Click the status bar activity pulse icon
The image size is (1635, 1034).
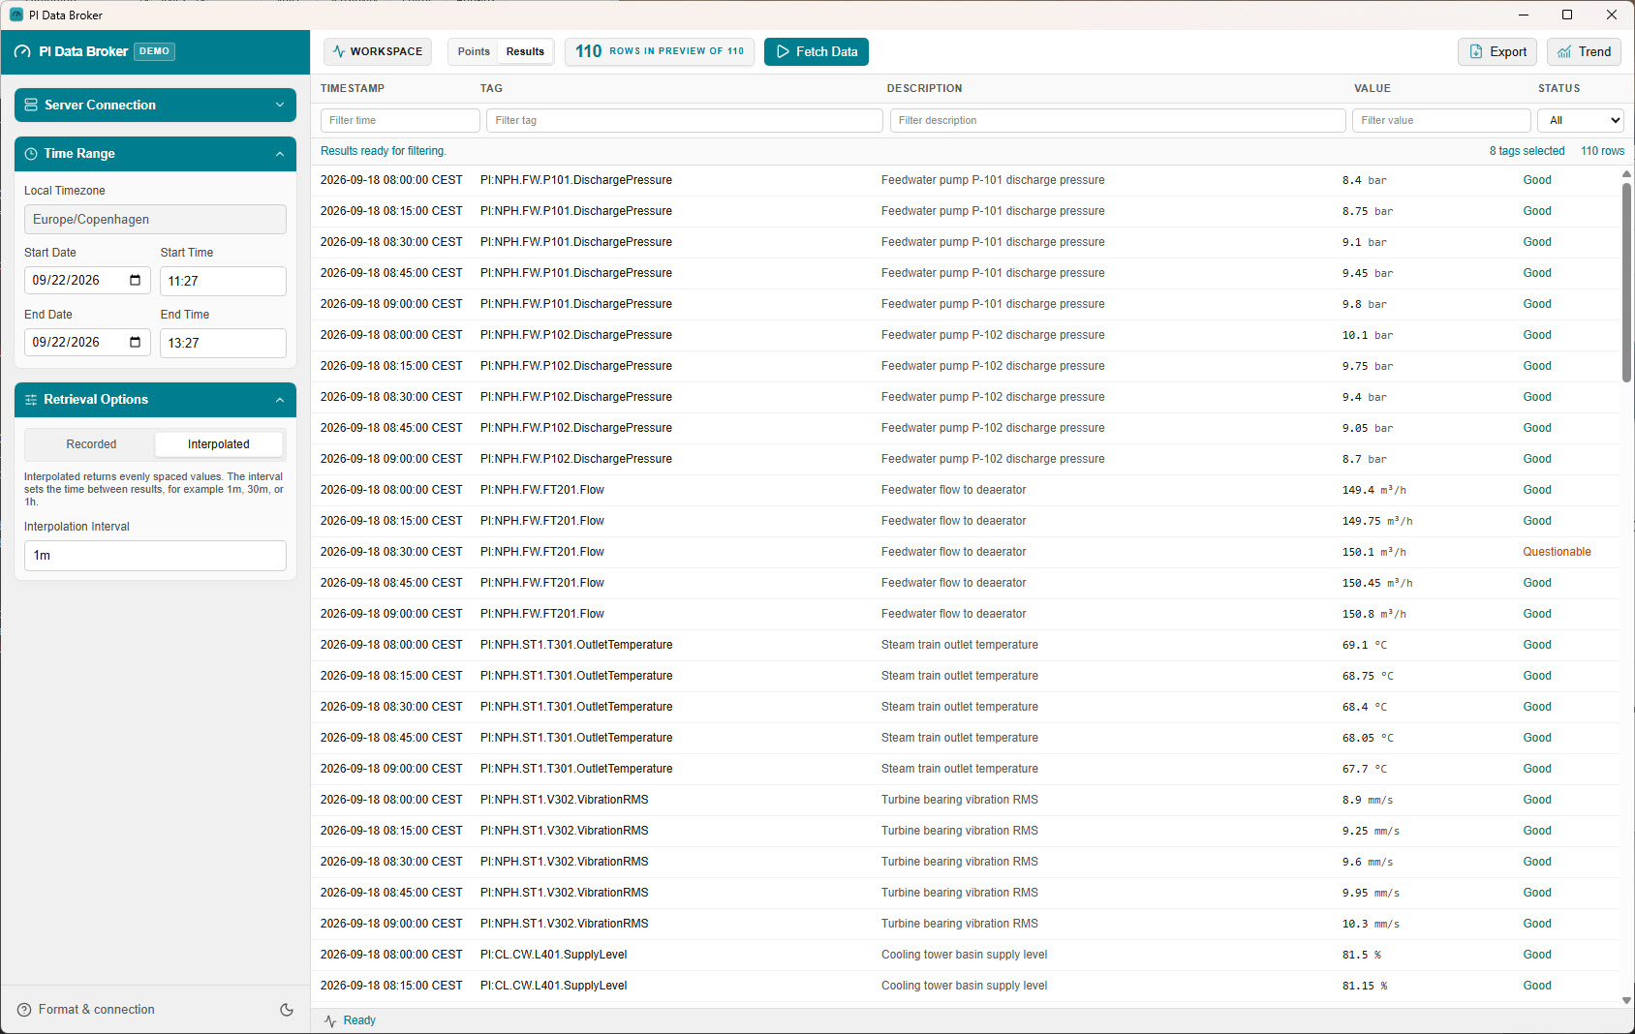pyautogui.click(x=330, y=1020)
